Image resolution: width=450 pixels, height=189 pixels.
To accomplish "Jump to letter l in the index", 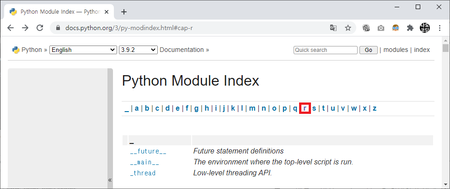I will click(242, 108).
